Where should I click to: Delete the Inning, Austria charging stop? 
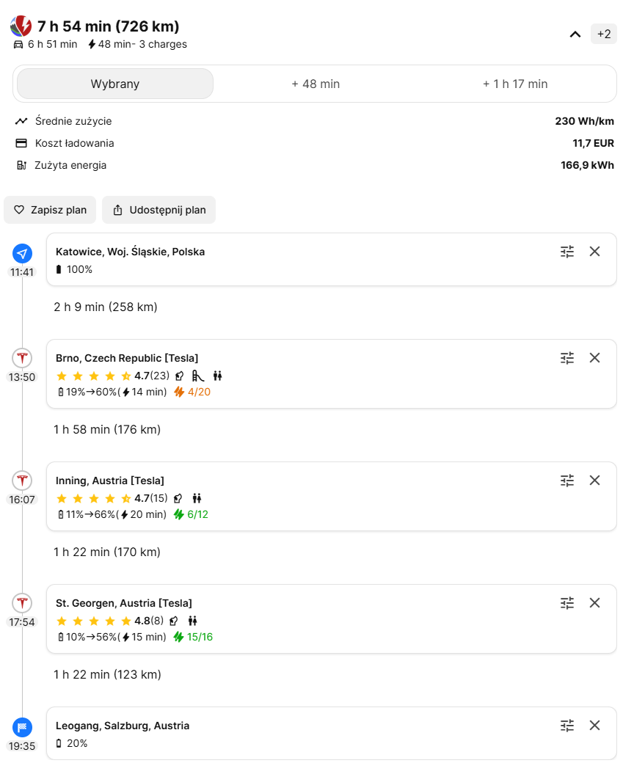click(x=594, y=481)
